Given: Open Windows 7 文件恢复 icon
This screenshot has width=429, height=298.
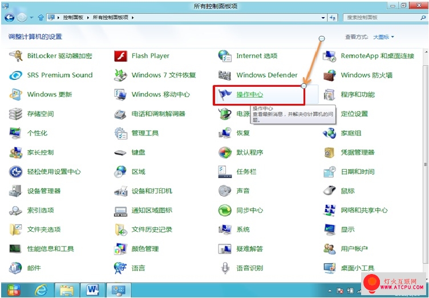Looking at the screenshot, I should coord(121,75).
